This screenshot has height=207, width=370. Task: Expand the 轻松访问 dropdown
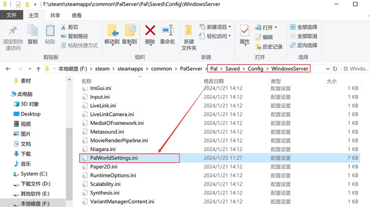pyautogui.click(x=215, y=36)
